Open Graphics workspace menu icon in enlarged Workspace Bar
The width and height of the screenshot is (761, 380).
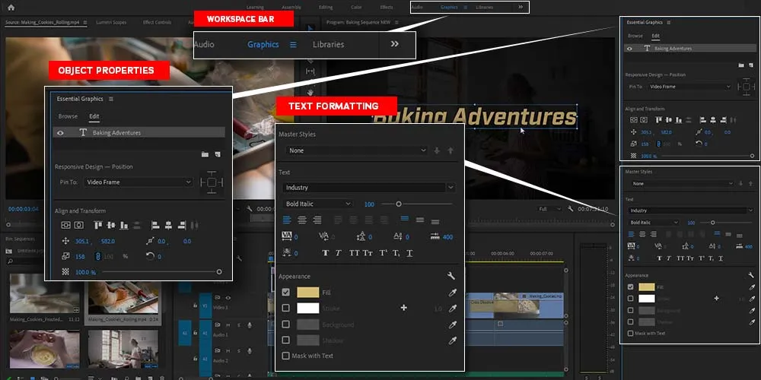[x=293, y=45]
